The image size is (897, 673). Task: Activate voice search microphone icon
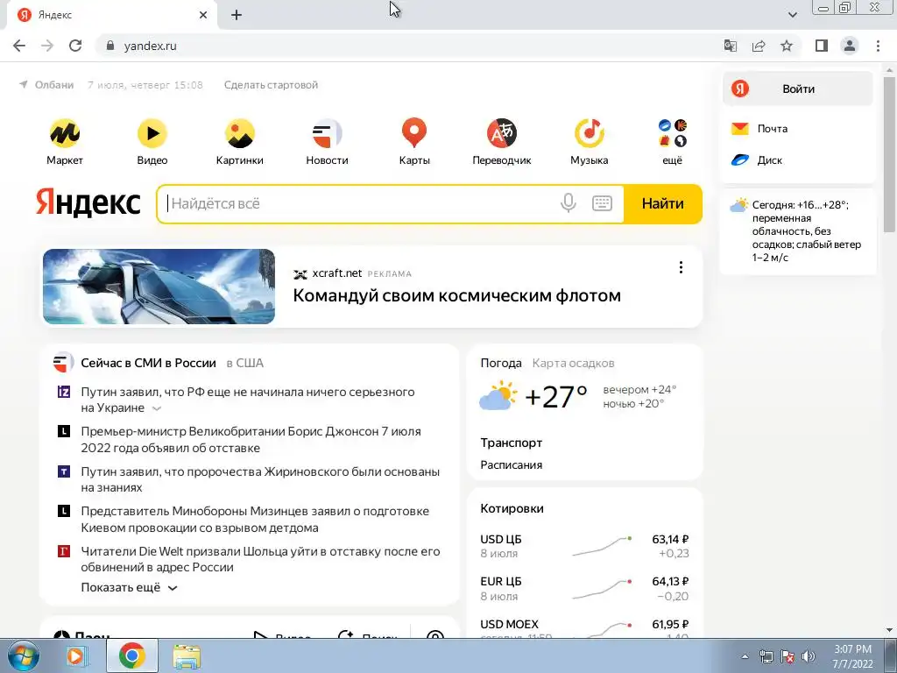568,203
